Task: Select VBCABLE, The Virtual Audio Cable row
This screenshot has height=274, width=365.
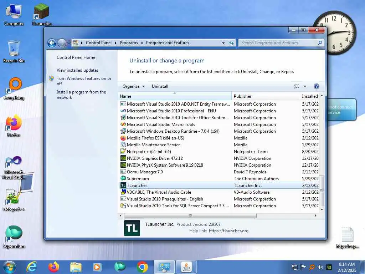Action: [219, 192]
